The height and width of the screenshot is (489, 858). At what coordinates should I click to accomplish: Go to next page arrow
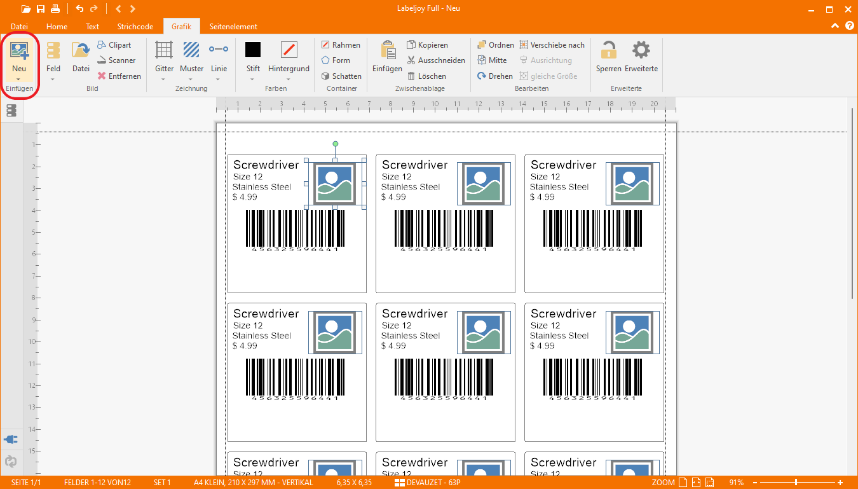pos(132,8)
